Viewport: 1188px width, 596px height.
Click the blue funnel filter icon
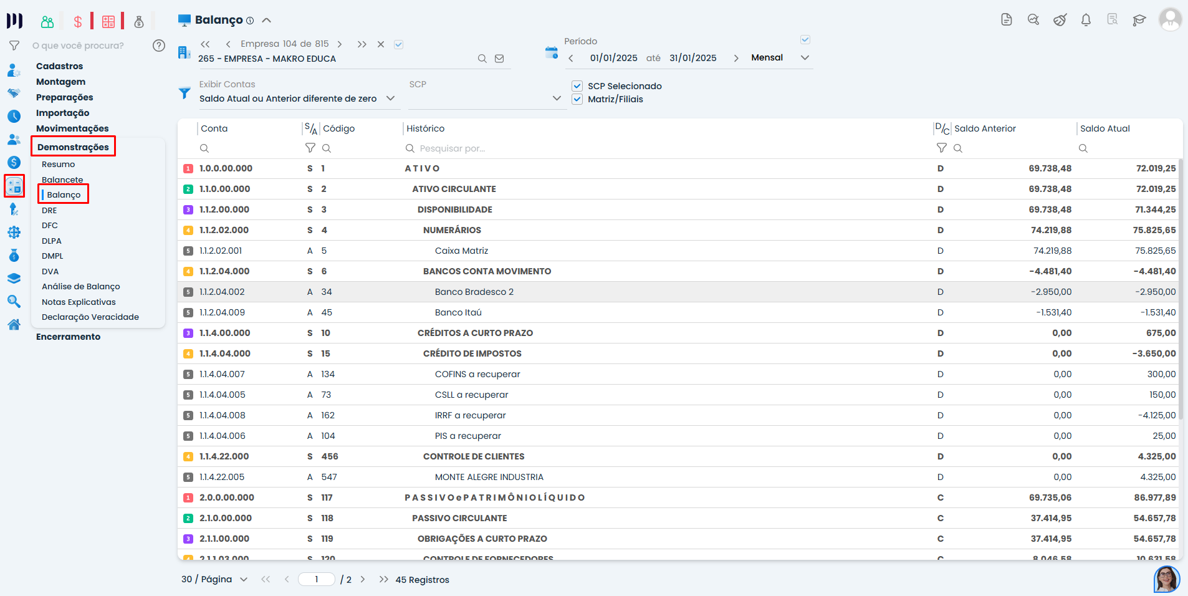pyautogui.click(x=184, y=93)
